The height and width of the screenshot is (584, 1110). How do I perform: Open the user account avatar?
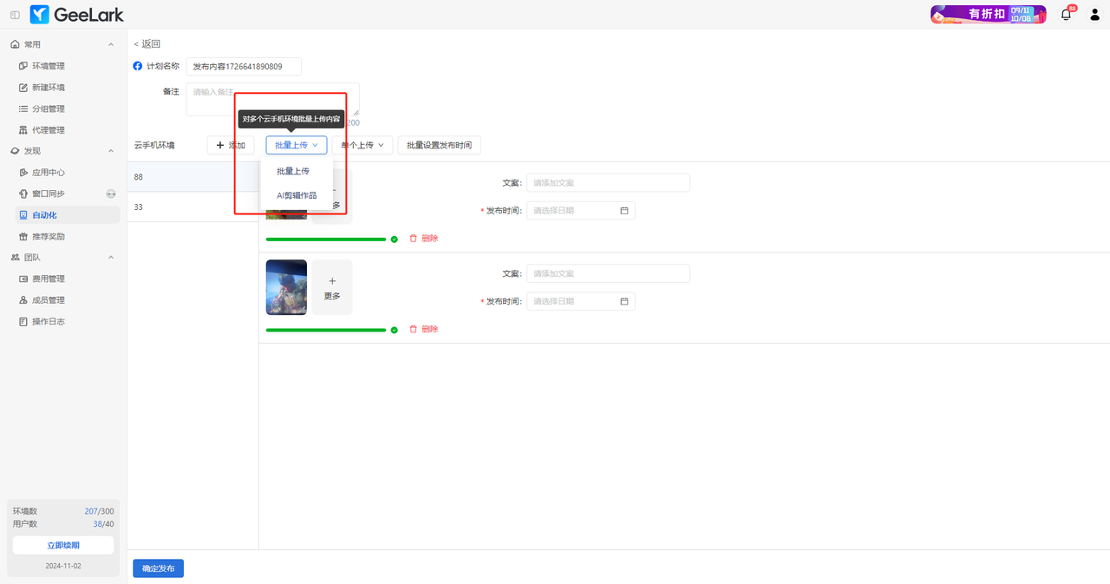coord(1094,15)
